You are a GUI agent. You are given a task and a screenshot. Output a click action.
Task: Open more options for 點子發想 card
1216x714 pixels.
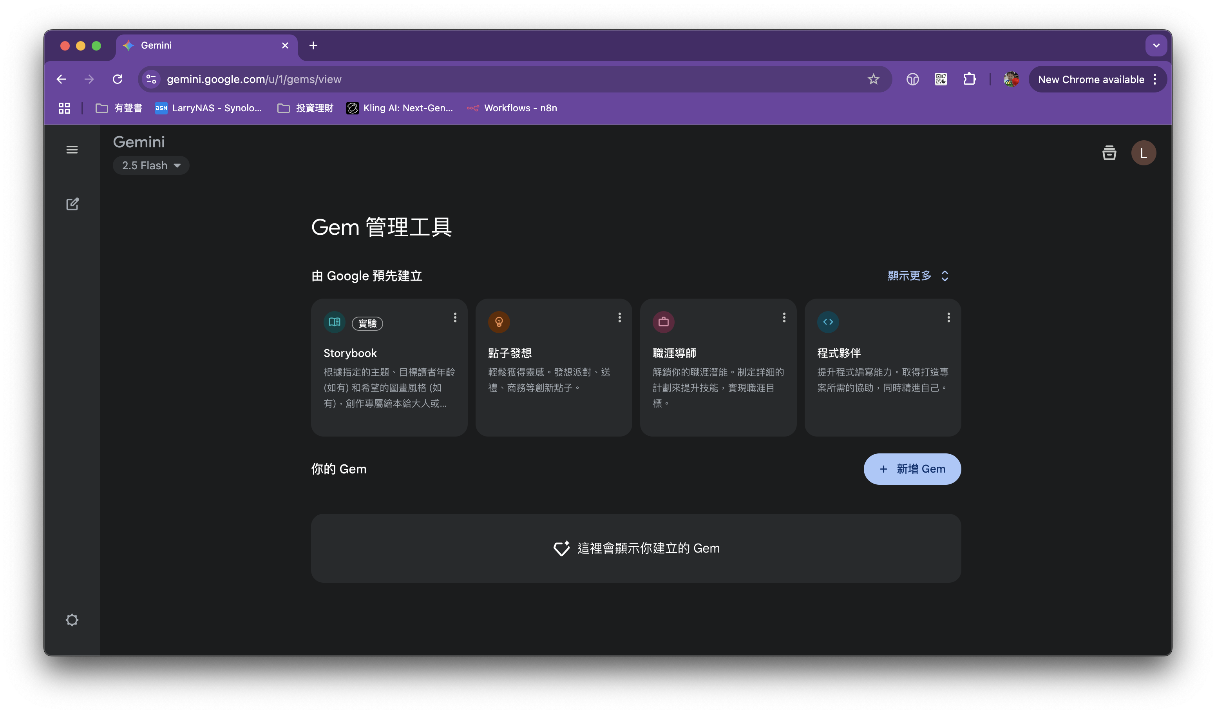[x=620, y=318]
